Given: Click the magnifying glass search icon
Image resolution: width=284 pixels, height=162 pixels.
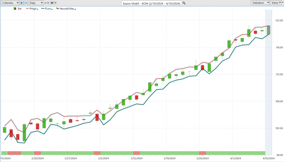Looking at the screenshot, I should pos(184,3).
